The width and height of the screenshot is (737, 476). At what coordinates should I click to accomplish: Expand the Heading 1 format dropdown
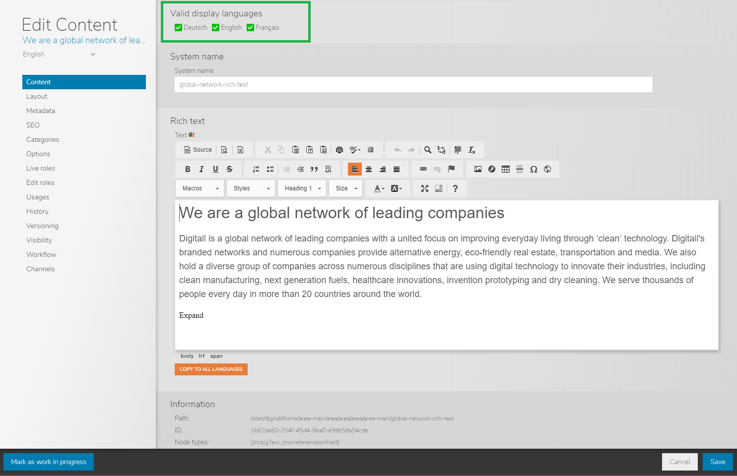pos(302,188)
